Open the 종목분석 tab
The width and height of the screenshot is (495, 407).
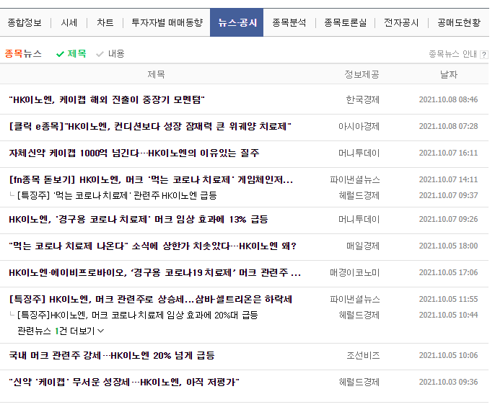[x=289, y=23]
